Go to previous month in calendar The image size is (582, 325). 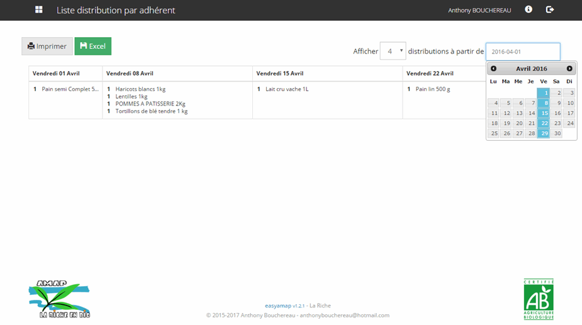pyautogui.click(x=493, y=69)
